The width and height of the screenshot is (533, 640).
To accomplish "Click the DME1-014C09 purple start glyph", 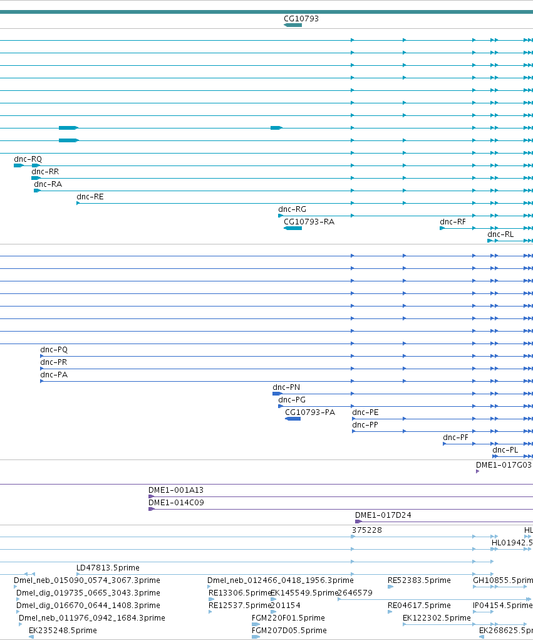I will tap(152, 510).
